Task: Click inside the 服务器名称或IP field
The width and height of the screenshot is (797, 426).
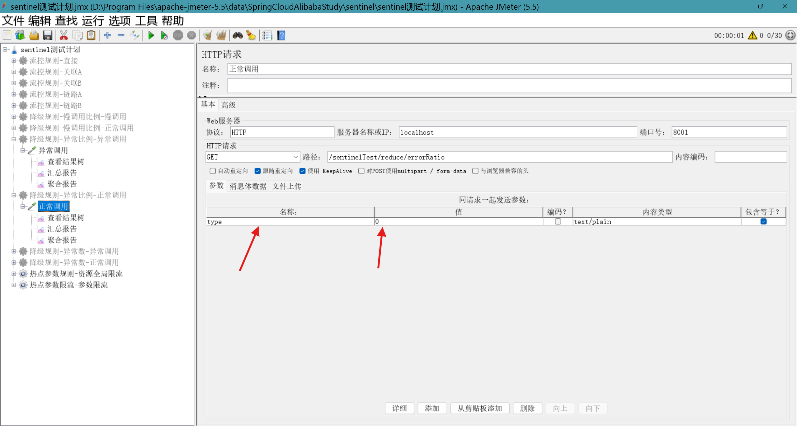Action: pos(517,132)
